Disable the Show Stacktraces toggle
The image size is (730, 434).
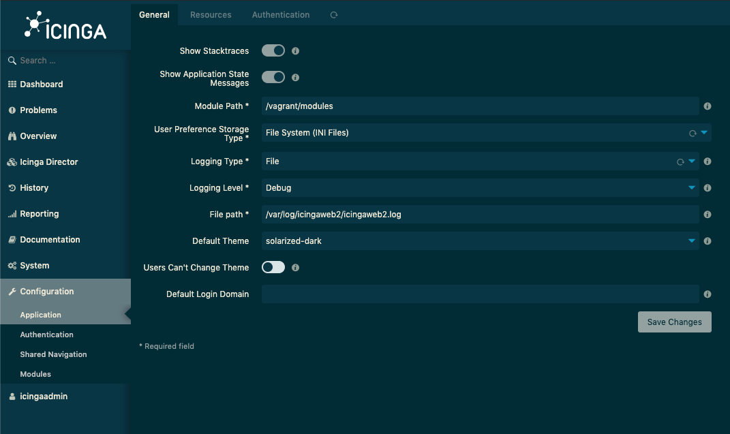(x=273, y=50)
